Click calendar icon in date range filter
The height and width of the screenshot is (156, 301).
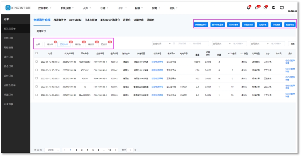point(174,44)
